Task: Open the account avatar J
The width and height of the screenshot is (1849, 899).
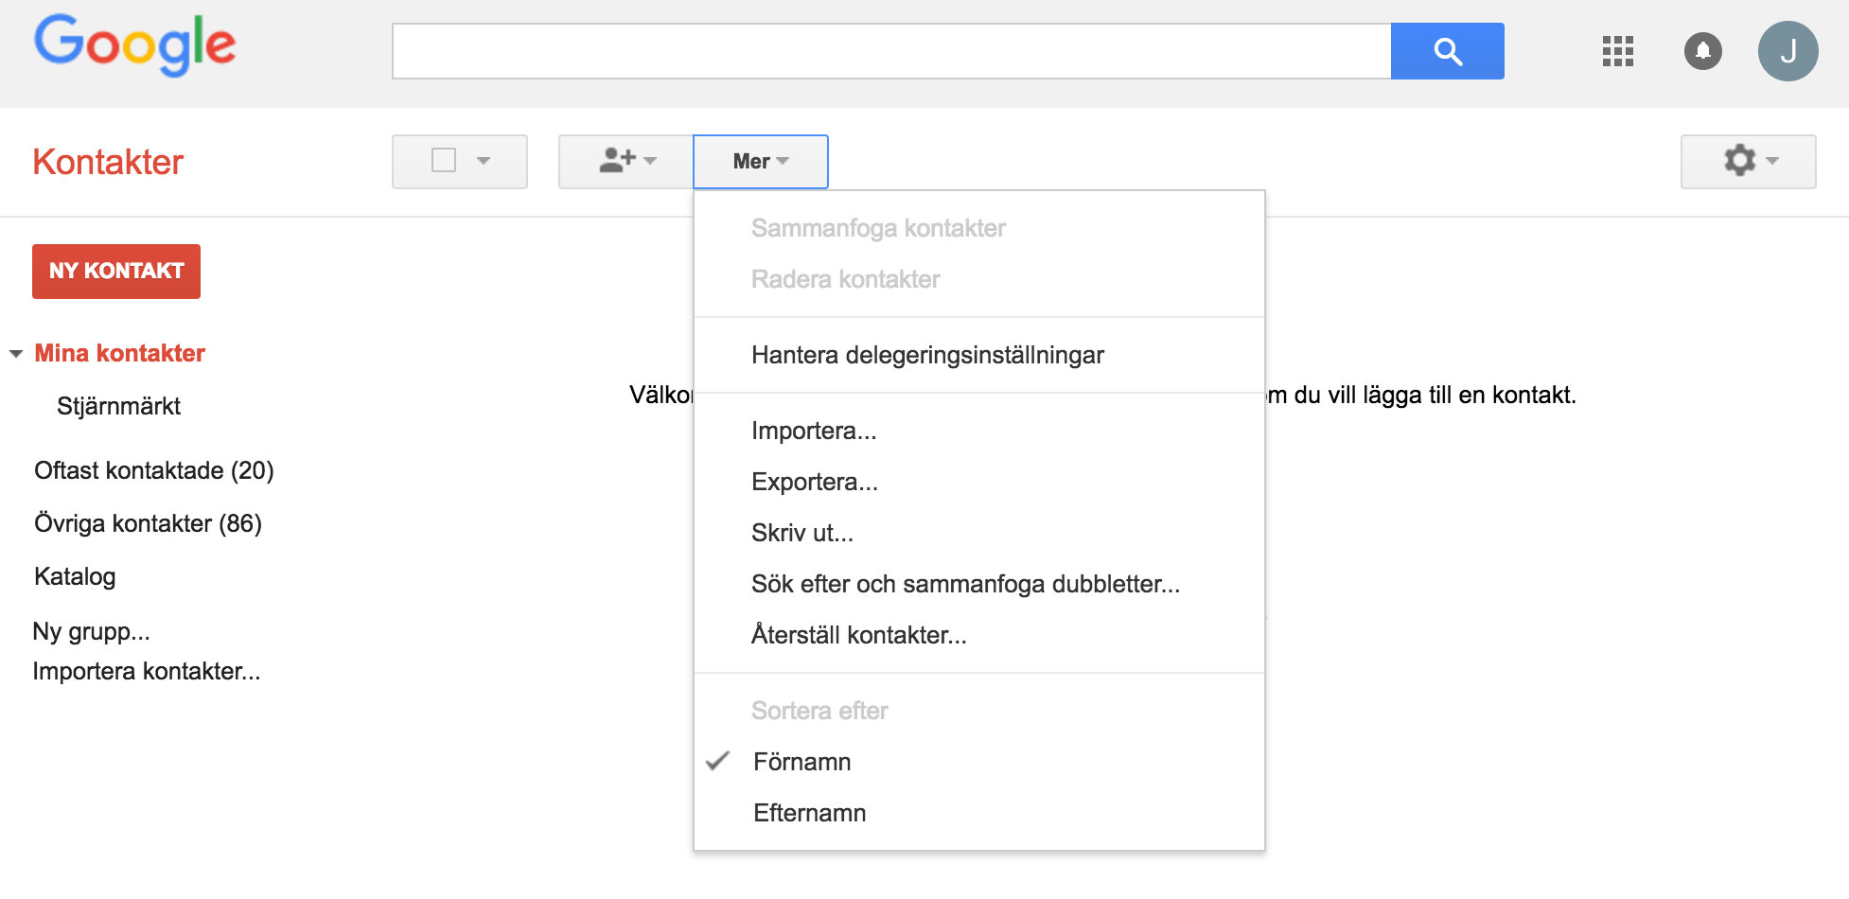Action: (1787, 51)
